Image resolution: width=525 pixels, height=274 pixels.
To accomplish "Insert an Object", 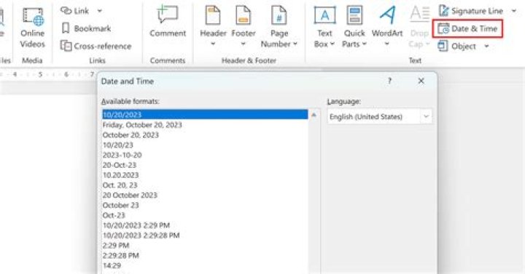I will pos(457,46).
